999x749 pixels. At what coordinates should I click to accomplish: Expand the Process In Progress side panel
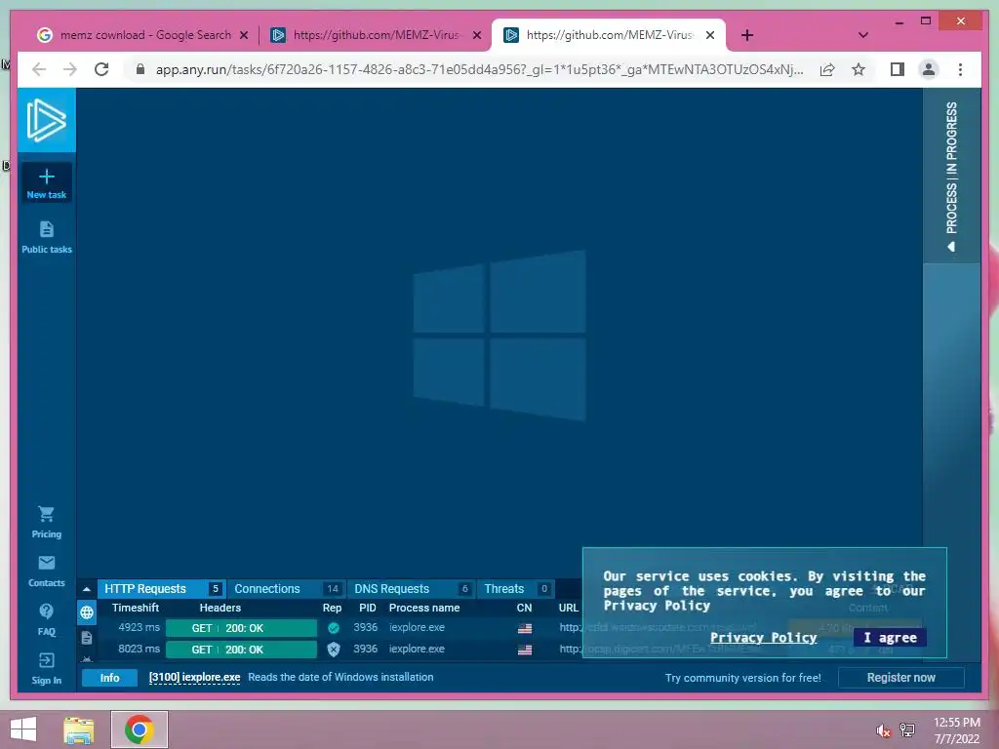point(951,176)
